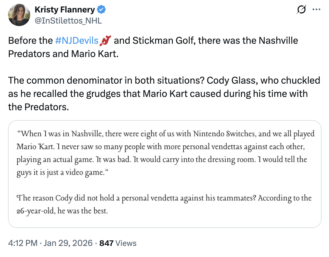The height and width of the screenshot is (257, 329).
Task: Open the attached article quote image
Action: click(x=164, y=174)
